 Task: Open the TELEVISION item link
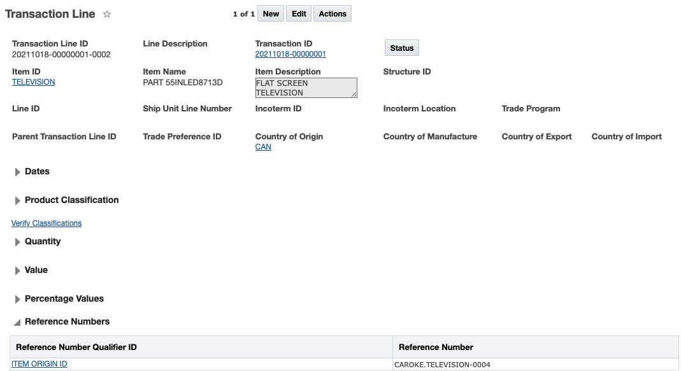point(33,82)
